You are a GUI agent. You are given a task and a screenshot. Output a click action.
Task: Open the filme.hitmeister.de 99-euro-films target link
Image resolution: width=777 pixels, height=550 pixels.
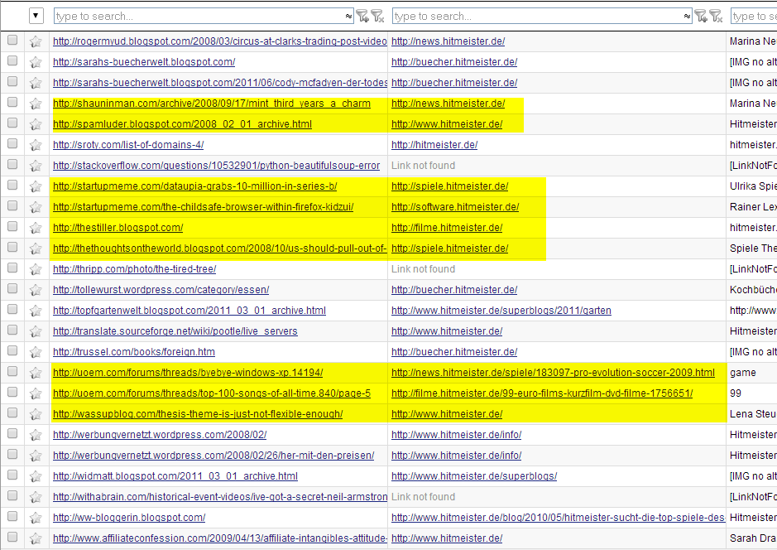click(542, 393)
